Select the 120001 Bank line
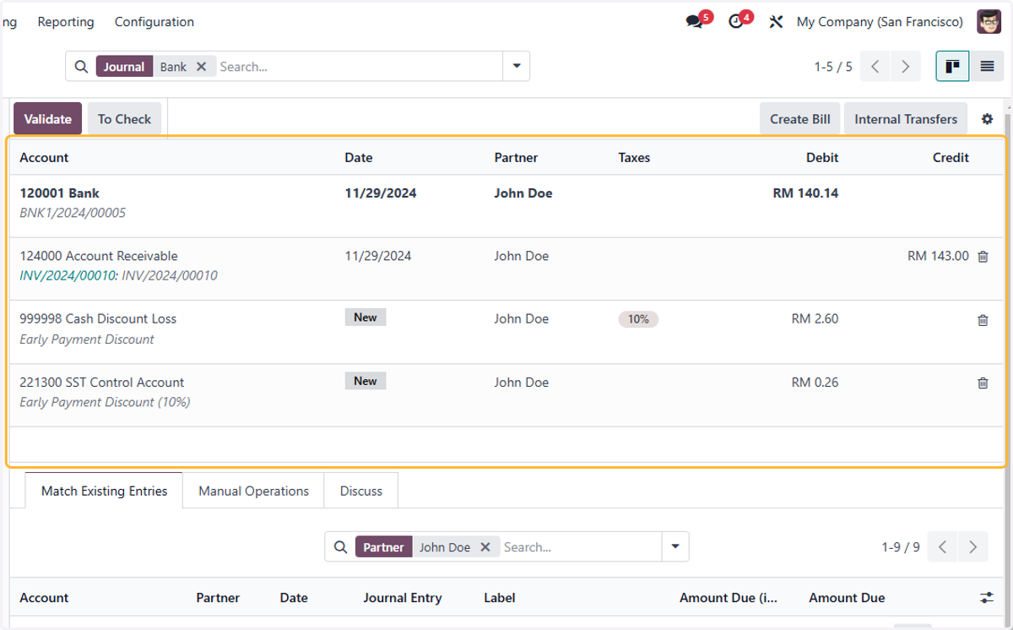 tap(506, 206)
